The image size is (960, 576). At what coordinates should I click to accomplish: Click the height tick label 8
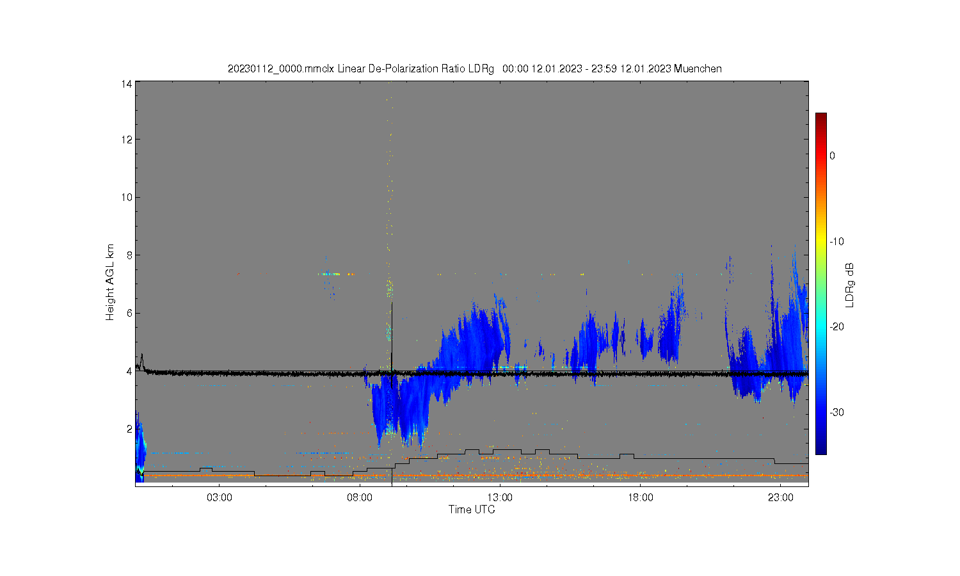[x=129, y=255]
